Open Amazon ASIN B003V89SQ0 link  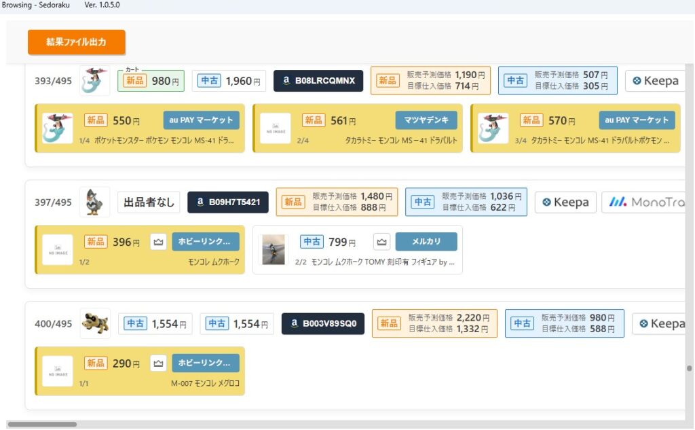point(323,324)
